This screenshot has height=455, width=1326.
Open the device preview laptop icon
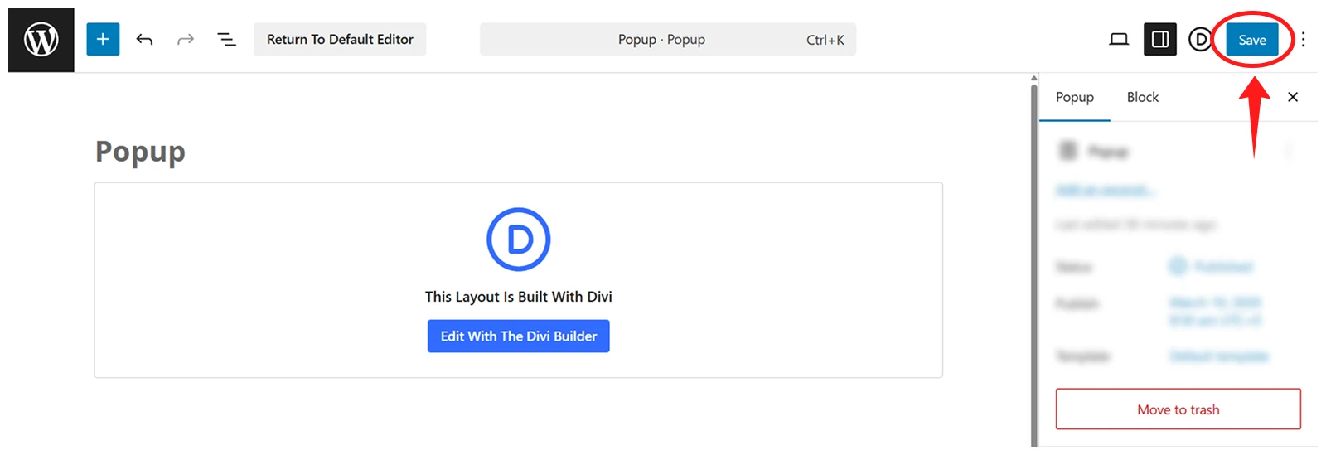(1119, 39)
